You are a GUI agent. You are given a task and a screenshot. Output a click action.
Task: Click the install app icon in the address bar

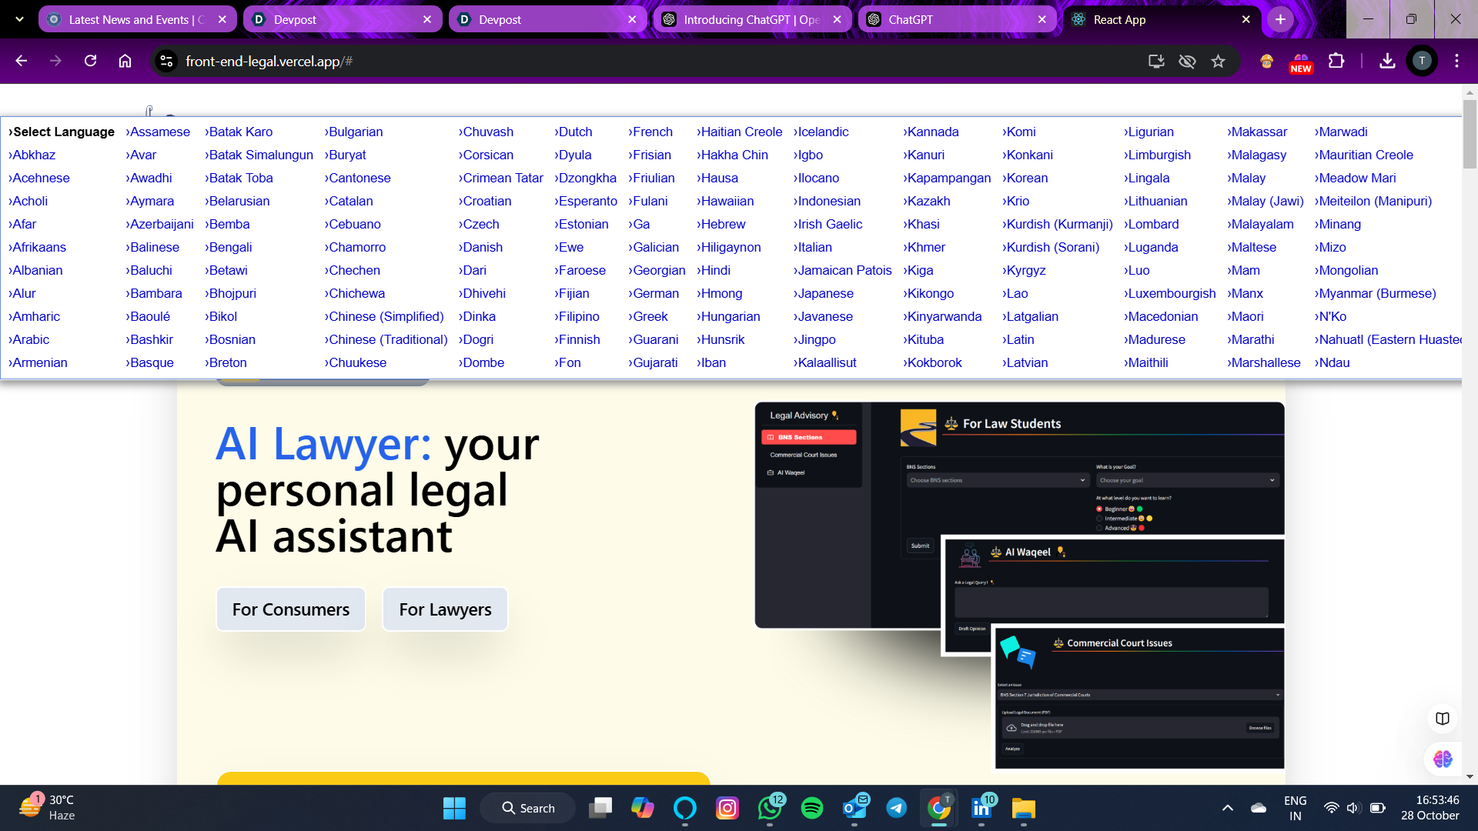coord(1155,61)
